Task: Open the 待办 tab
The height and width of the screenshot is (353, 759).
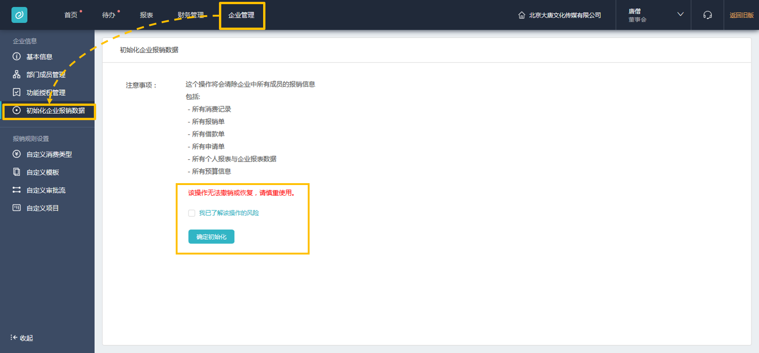Action: [x=109, y=15]
